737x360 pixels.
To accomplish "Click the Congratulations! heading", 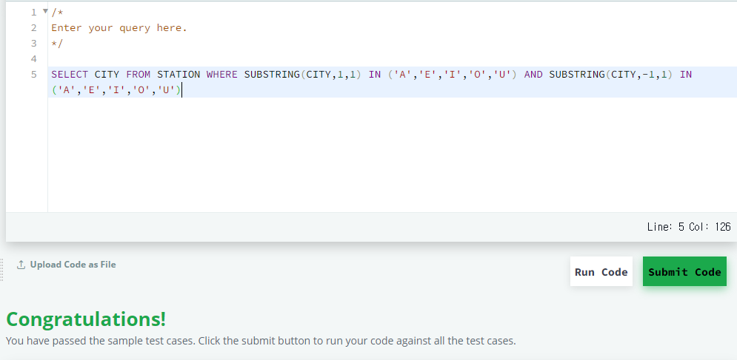I will (x=86, y=319).
